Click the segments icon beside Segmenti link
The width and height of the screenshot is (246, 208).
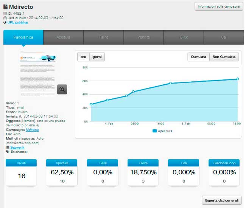click(8, 147)
